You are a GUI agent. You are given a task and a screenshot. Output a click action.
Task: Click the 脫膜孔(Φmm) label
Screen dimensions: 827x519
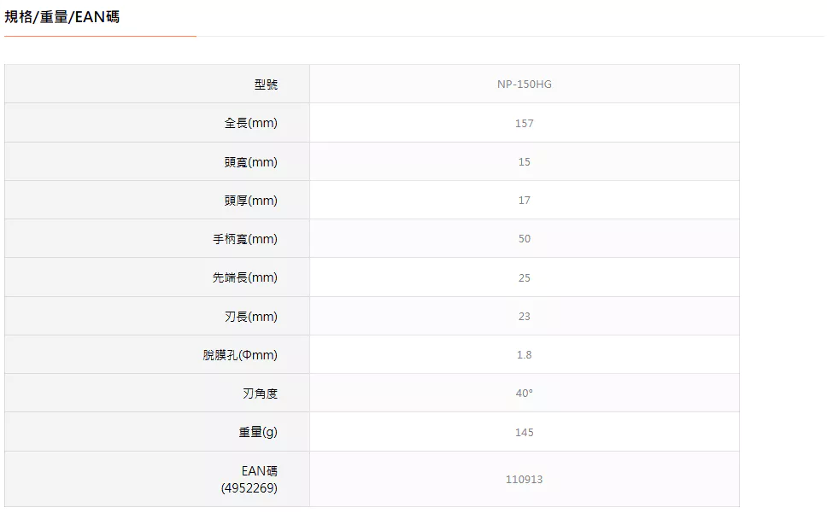[240, 354]
